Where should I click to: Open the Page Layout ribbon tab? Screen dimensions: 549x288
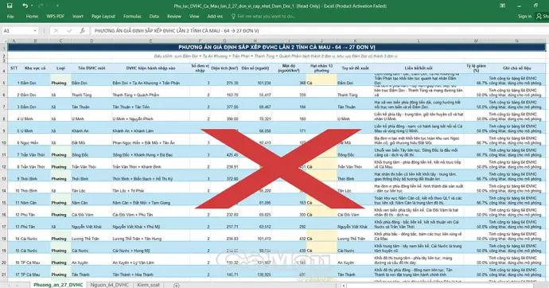pos(103,16)
